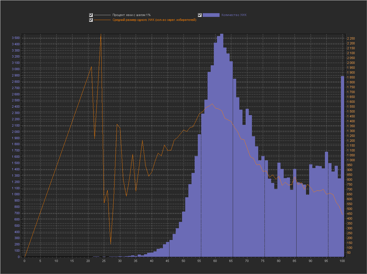The width and height of the screenshot is (367, 274).
Task: Click the left axis value '3 500'
Action: pyautogui.click(x=16, y=38)
